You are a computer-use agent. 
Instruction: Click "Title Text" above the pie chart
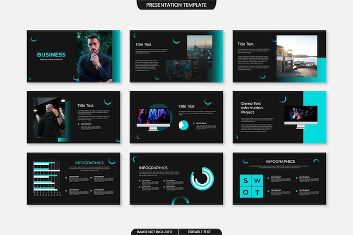[187, 106]
